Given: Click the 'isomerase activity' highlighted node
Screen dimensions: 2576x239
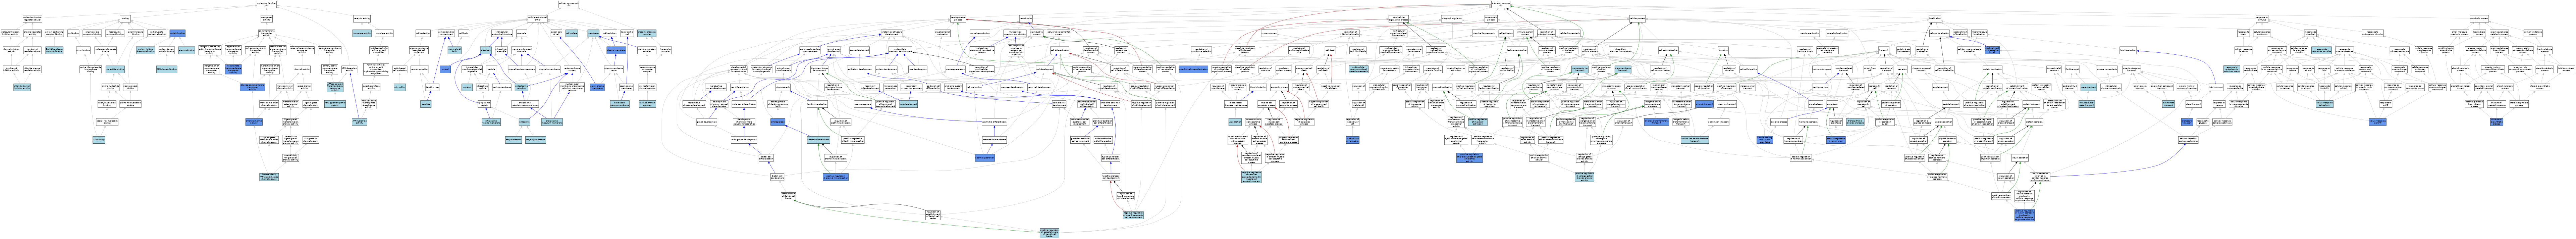Looking at the screenshot, I should point(362,33).
